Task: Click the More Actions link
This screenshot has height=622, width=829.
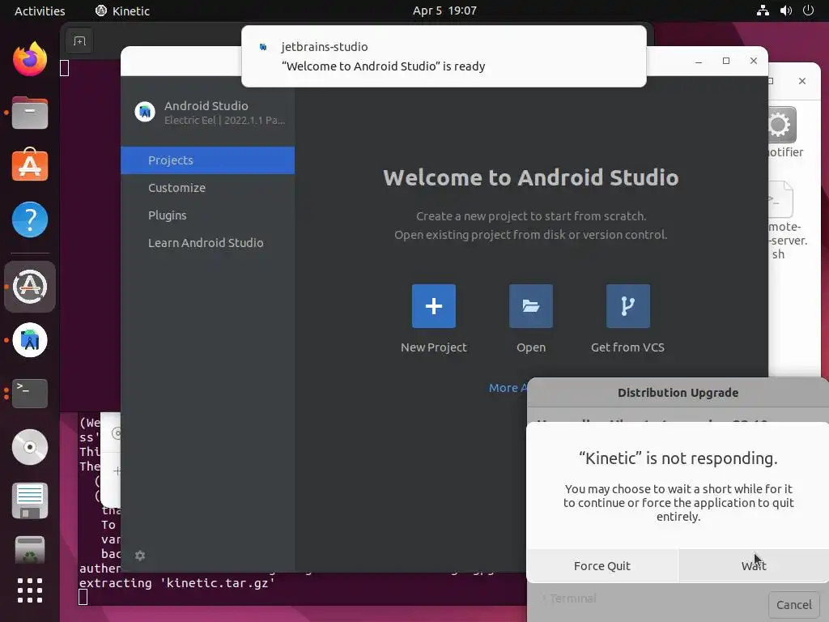Action: click(508, 388)
